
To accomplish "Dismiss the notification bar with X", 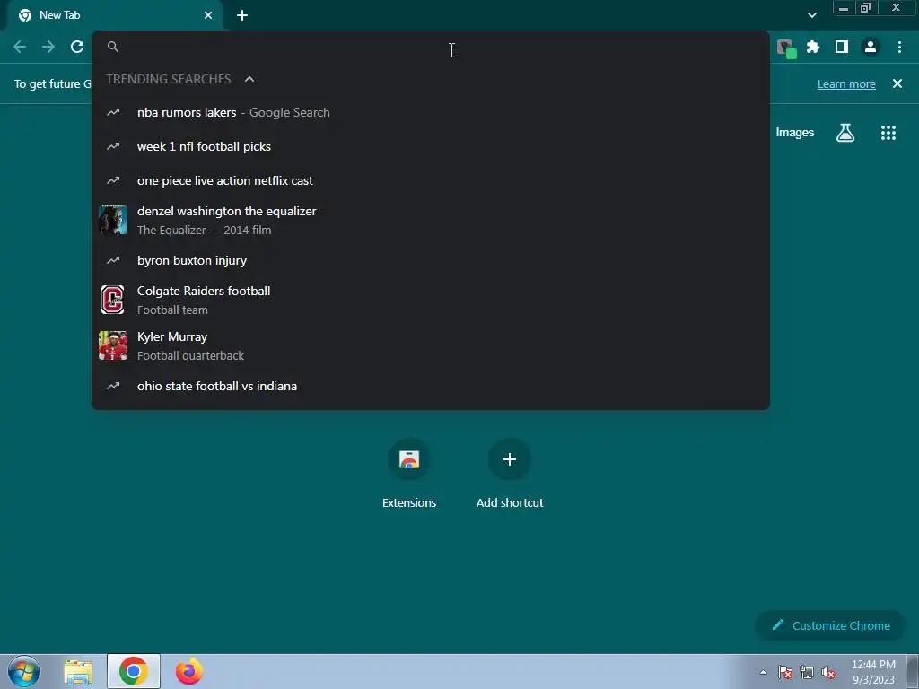I will (x=897, y=83).
